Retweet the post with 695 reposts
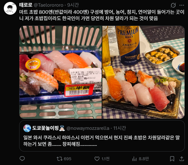 (x=64, y=159)
